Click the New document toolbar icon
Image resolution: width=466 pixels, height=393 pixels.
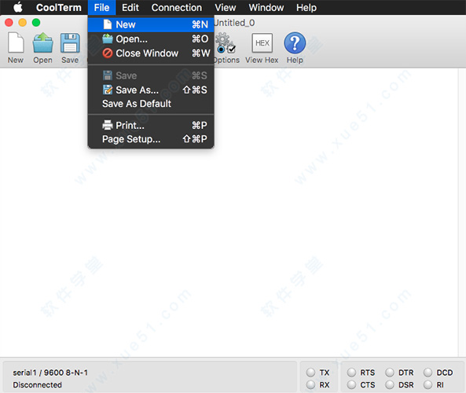(16, 43)
